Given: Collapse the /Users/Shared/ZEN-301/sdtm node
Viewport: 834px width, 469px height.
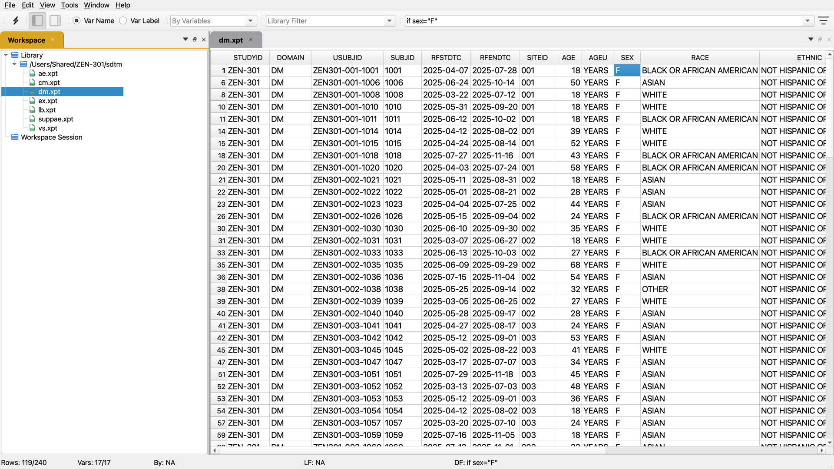Looking at the screenshot, I should click(14, 64).
